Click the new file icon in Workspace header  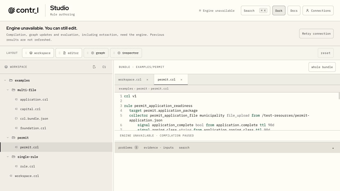click(94, 67)
